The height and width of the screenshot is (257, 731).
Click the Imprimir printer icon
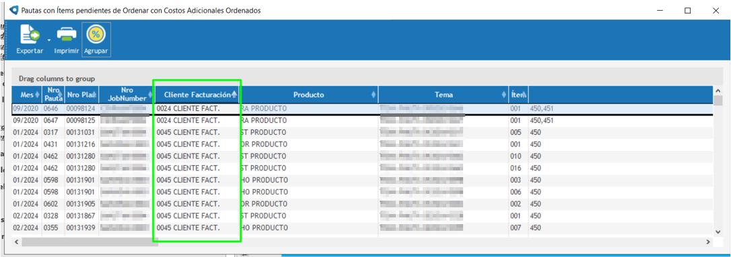[67, 35]
